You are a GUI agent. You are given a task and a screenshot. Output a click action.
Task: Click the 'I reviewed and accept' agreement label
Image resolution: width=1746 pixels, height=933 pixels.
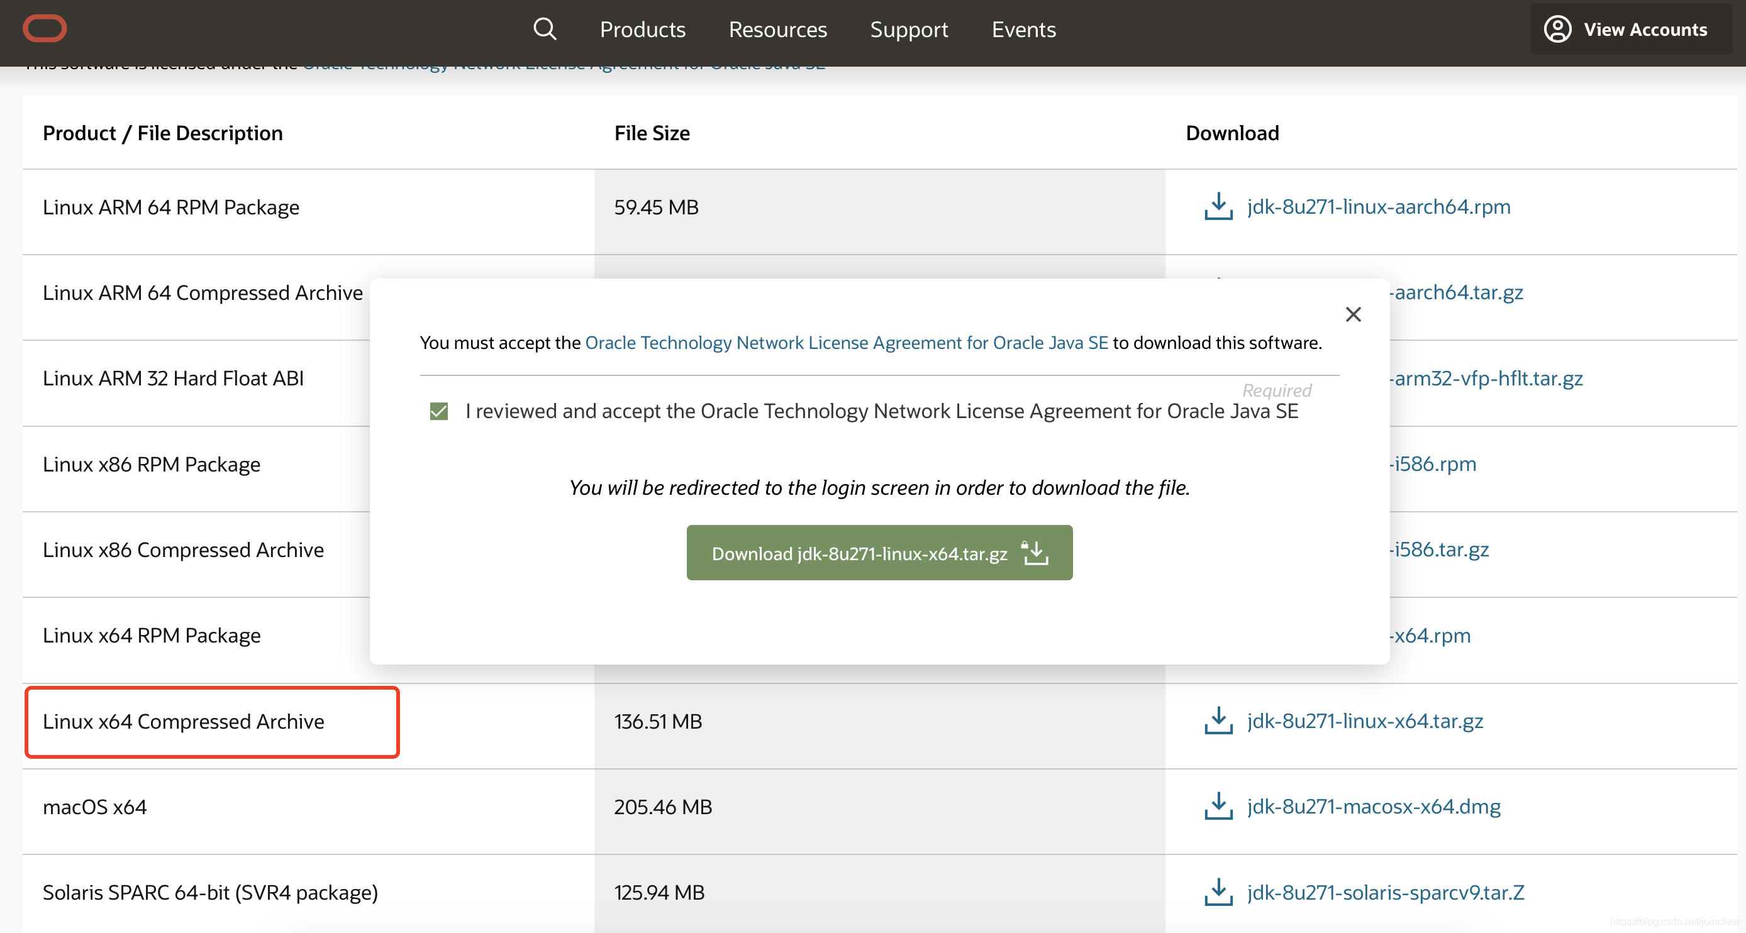click(x=881, y=411)
